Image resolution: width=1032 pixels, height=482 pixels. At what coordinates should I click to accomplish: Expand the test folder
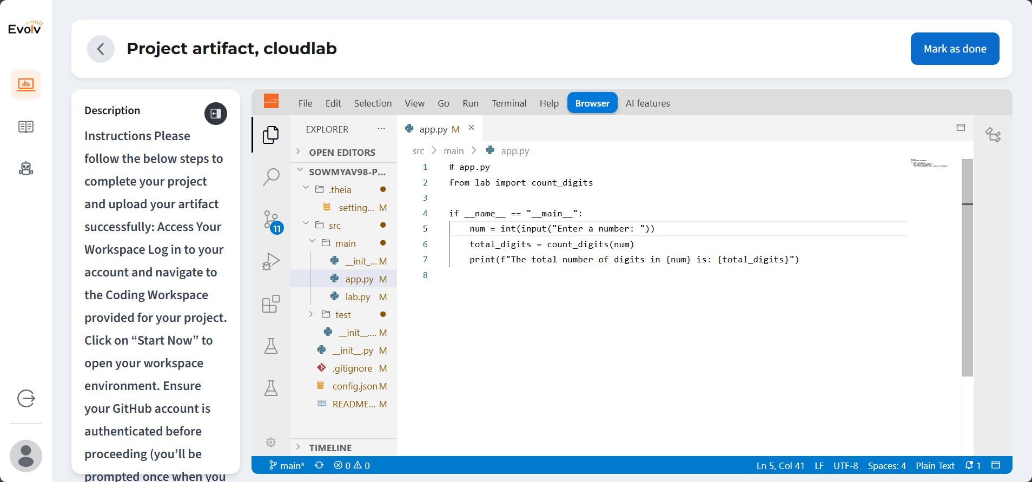point(343,315)
